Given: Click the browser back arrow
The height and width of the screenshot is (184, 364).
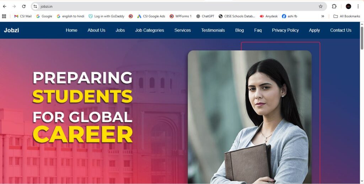Looking at the screenshot, I should point(5,6).
